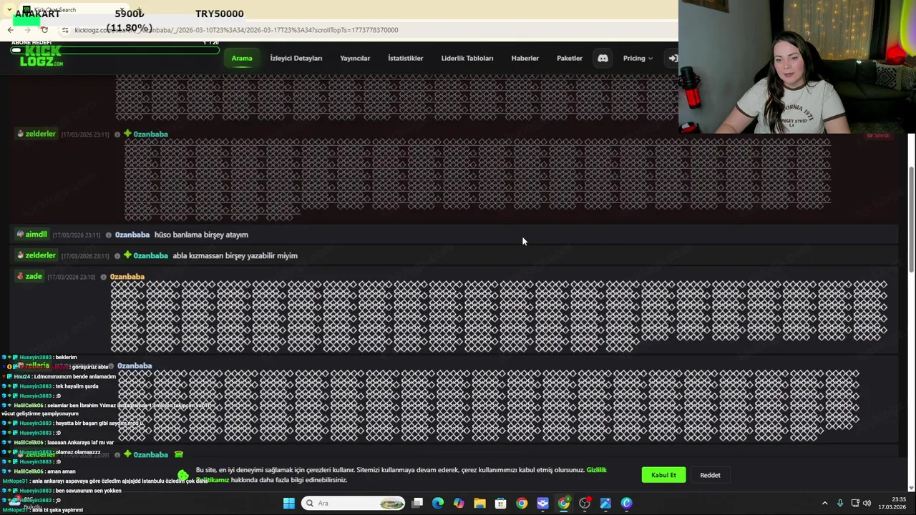Decline cookies with Reddet
916x515 pixels.
[x=710, y=475]
